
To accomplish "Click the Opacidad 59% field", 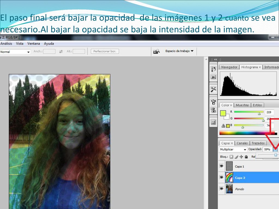I will (x=268, y=149).
